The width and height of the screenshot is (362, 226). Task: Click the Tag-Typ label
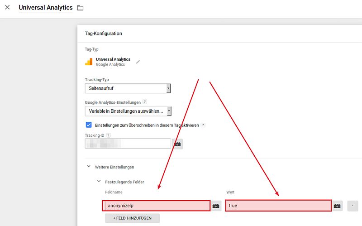pyautogui.click(x=92, y=49)
